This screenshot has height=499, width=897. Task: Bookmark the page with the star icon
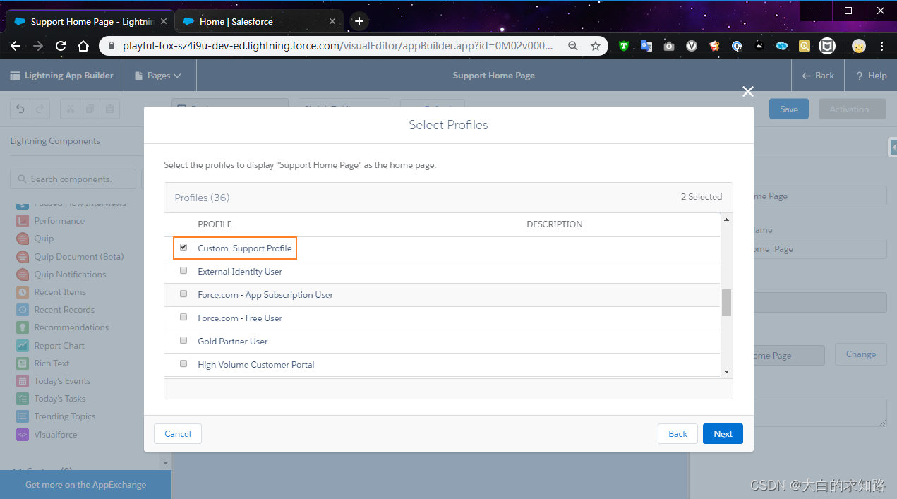[595, 46]
